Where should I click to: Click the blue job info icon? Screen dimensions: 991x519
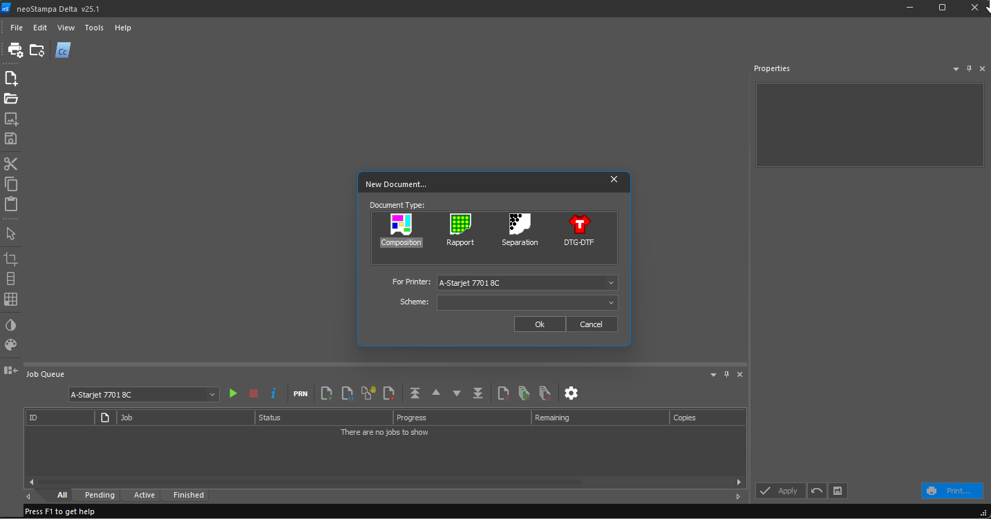pos(274,393)
